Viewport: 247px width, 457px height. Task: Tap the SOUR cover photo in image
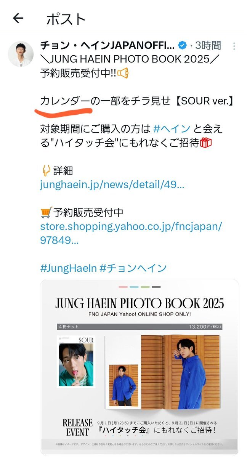pyautogui.click(x=76, y=361)
